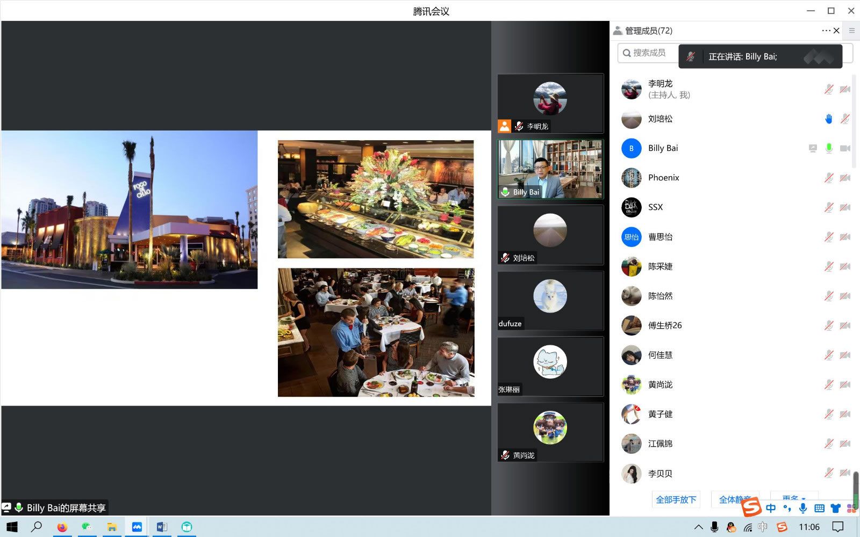This screenshot has width=860, height=537.
Task: Unmute 黄尚泷's microphone in member list
Action: 829,384
